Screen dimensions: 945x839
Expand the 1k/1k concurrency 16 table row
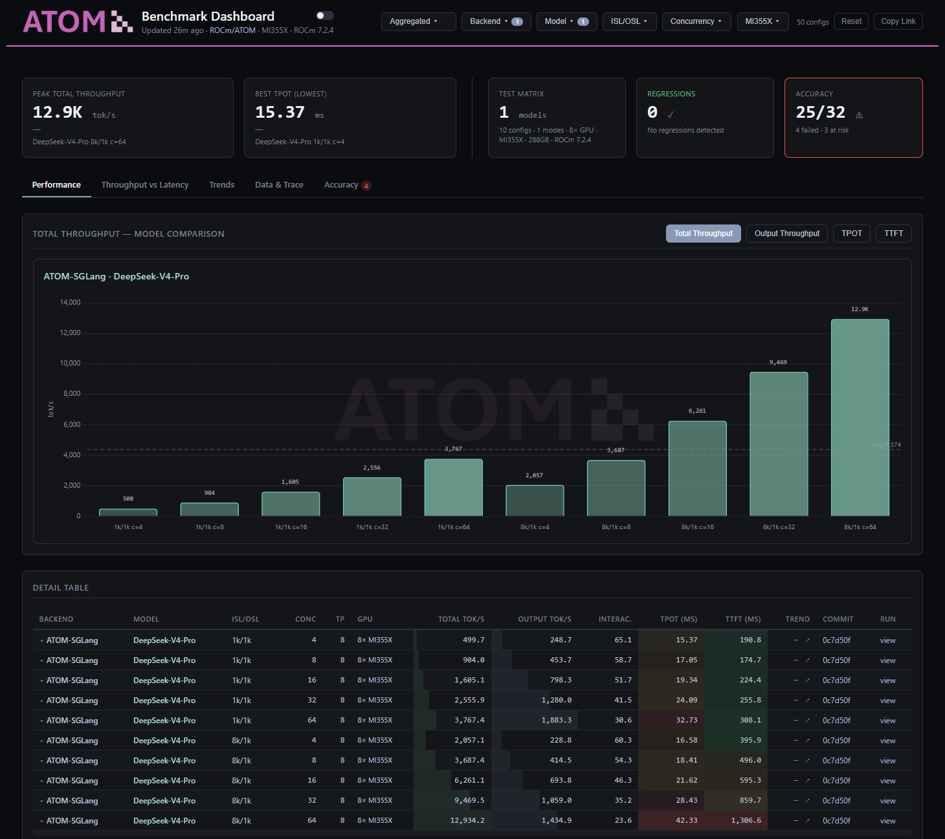point(42,681)
